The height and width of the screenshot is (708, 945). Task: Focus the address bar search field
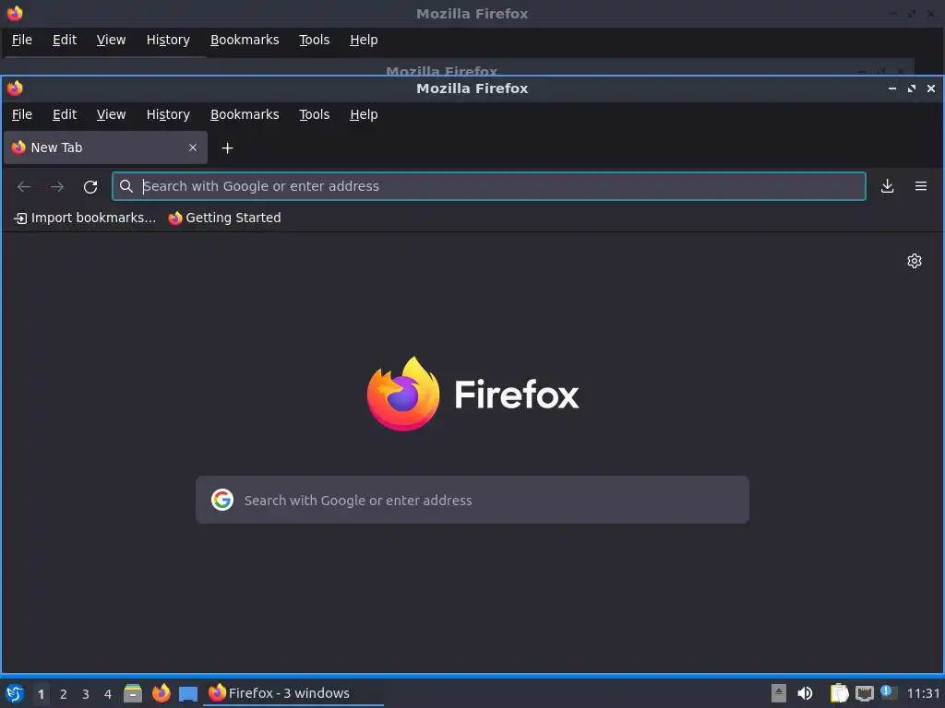coord(489,186)
